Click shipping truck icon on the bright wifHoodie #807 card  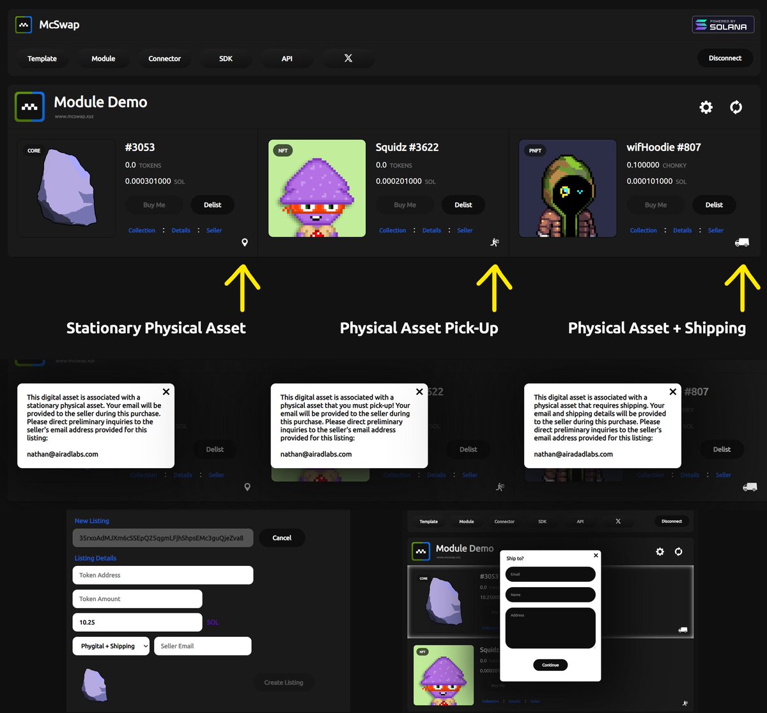click(741, 242)
